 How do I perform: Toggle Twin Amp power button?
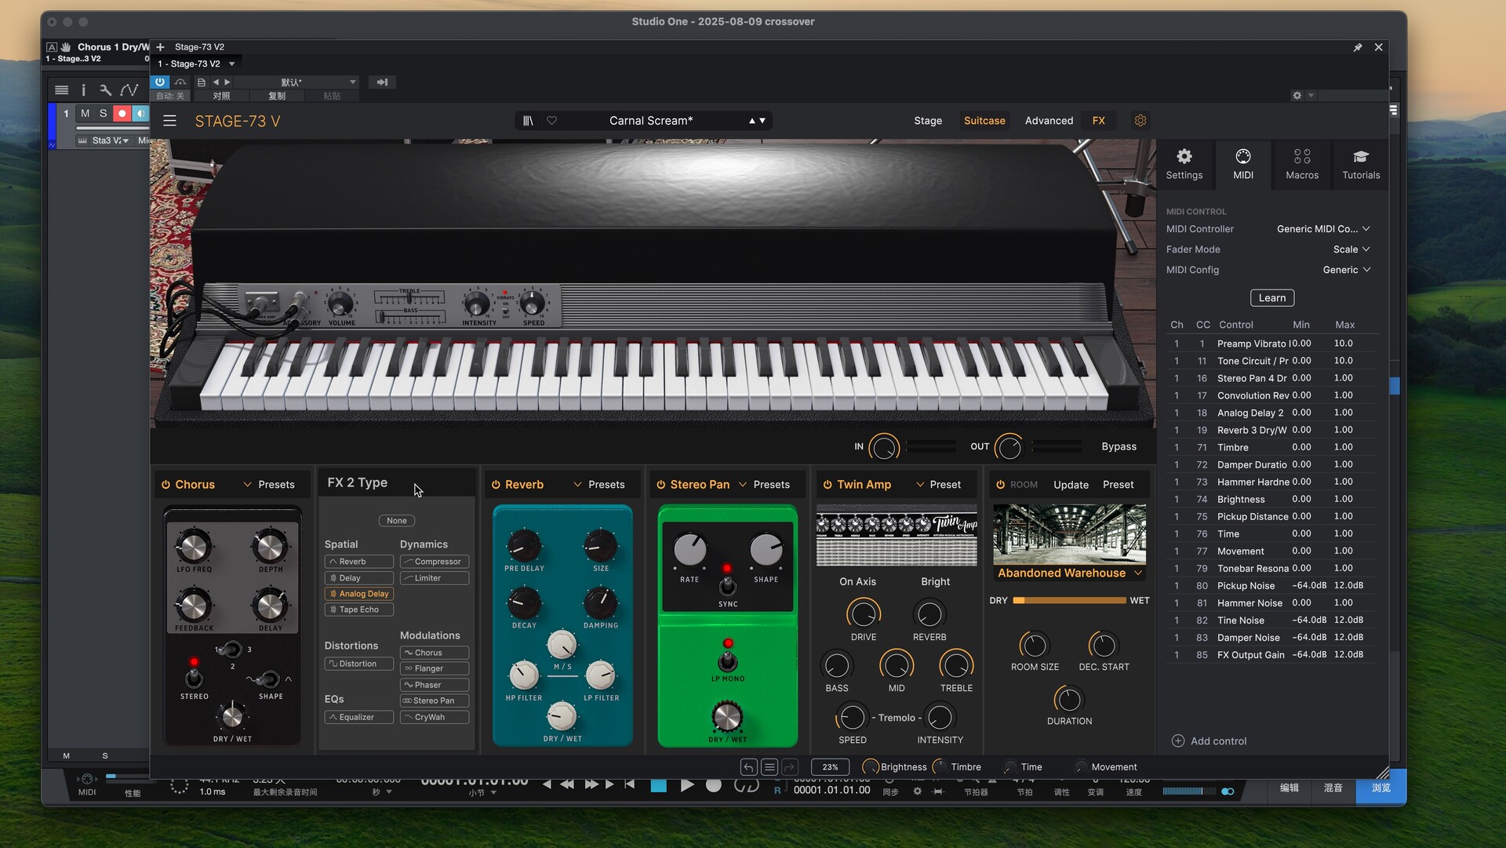[x=827, y=485]
